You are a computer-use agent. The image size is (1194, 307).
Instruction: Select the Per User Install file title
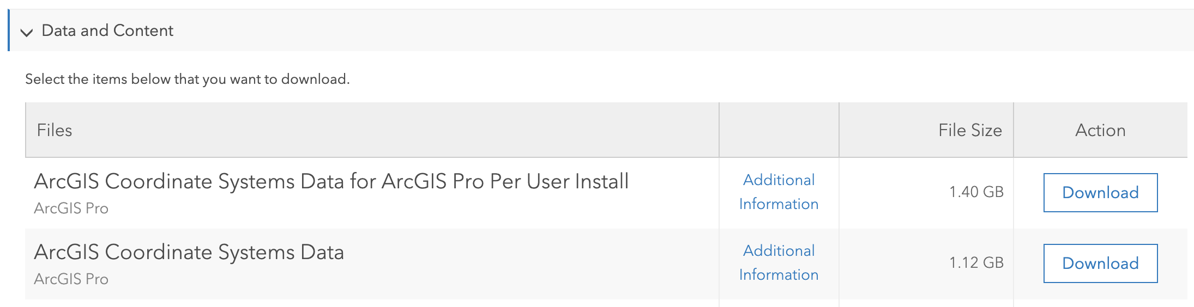click(x=331, y=181)
